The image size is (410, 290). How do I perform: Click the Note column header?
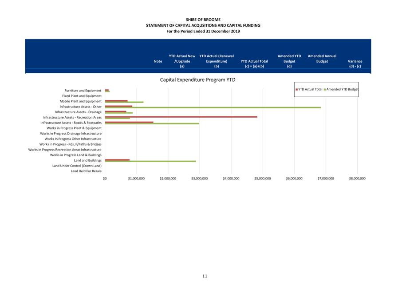coord(158,61)
